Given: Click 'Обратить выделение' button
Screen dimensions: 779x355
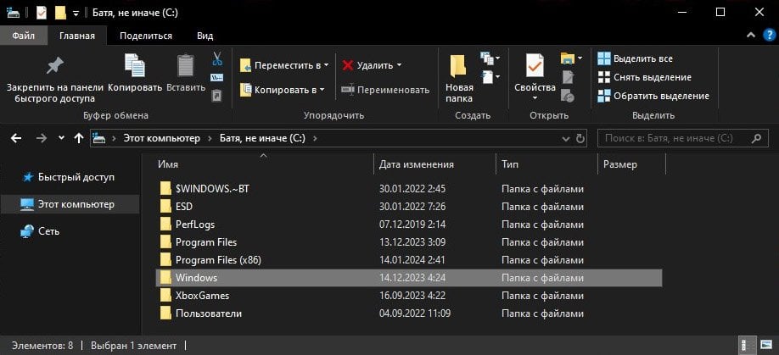Looking at the screenshot, I should pos(653,96).
